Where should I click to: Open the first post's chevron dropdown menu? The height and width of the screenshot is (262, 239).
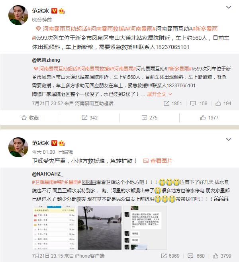coord(229,7)
